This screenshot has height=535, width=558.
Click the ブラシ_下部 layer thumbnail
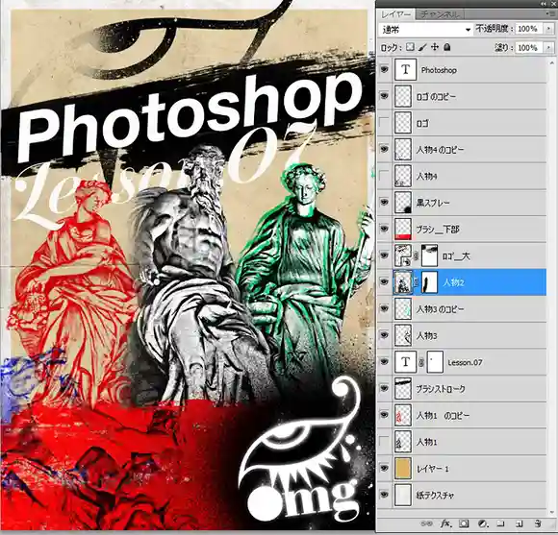pos(403,229)
